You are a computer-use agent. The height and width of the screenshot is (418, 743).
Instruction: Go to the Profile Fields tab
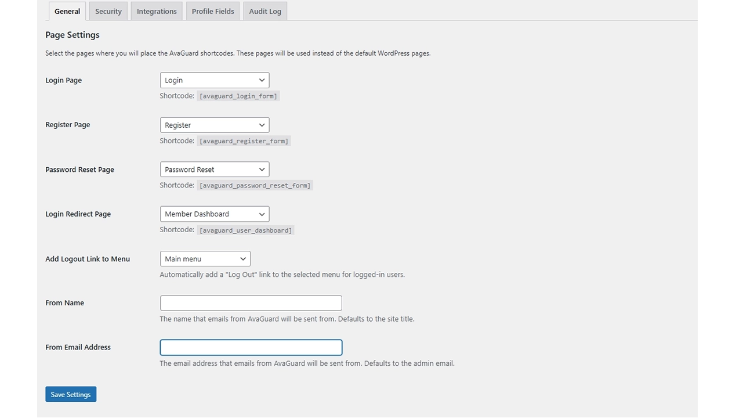(x=213, y=11)
